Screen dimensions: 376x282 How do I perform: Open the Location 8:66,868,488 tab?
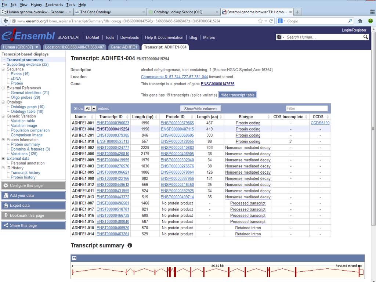(x=74, y=47)
